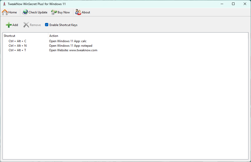Screen dimensions: 251x162
Task: Open the About label
Action: pos(86,12)
